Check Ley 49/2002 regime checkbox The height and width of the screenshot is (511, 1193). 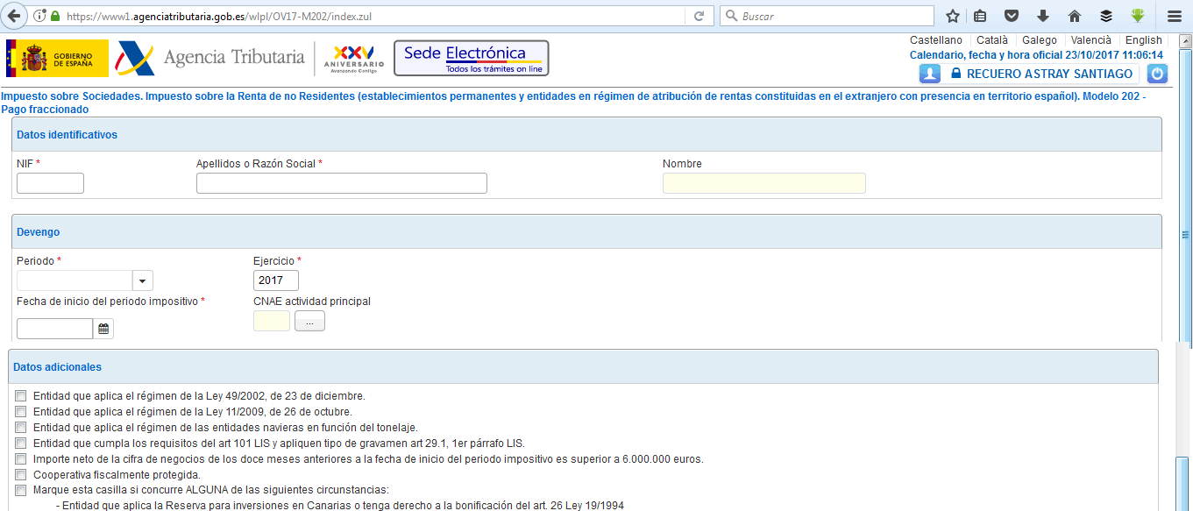click(x=21, y=396)
